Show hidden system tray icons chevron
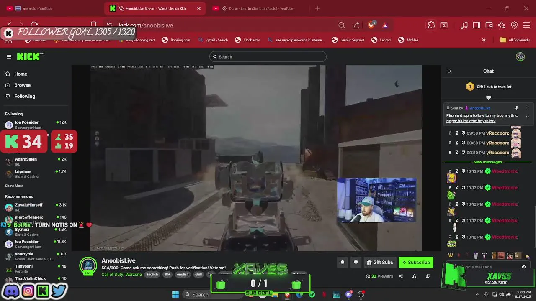 coord(477,294)
